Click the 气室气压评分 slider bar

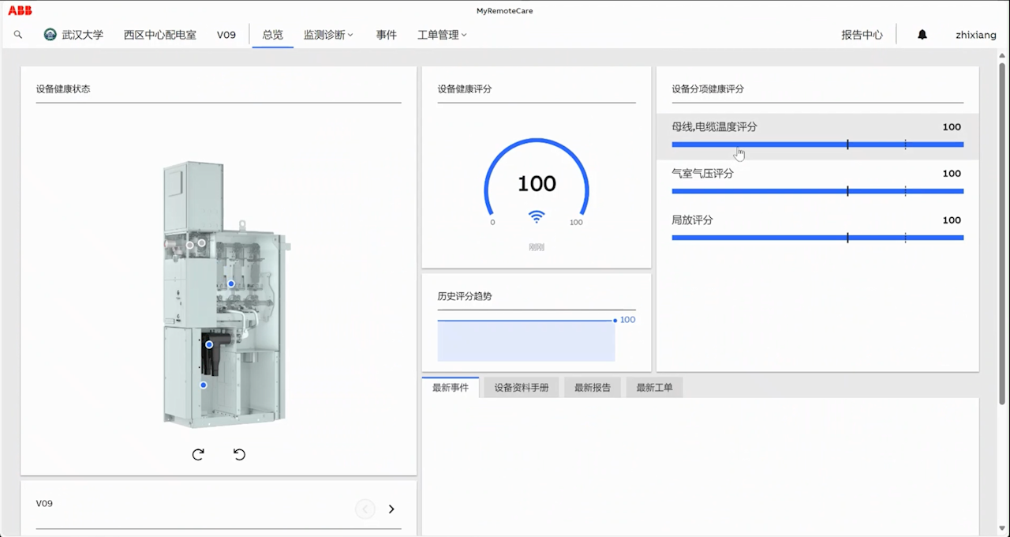[x=817, y=191]
